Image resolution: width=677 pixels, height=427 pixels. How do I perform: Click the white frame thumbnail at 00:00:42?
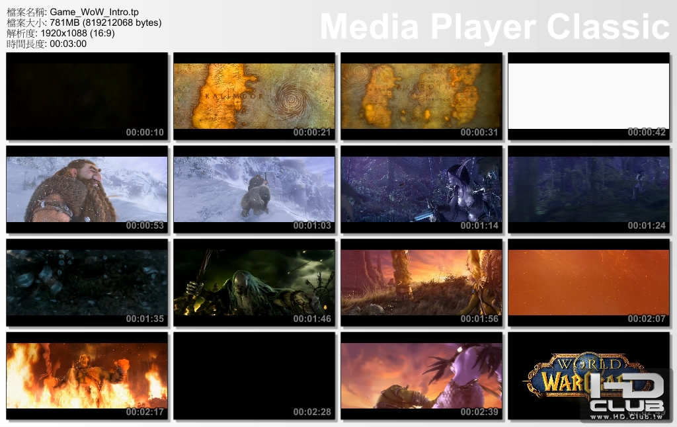[588, 96]
